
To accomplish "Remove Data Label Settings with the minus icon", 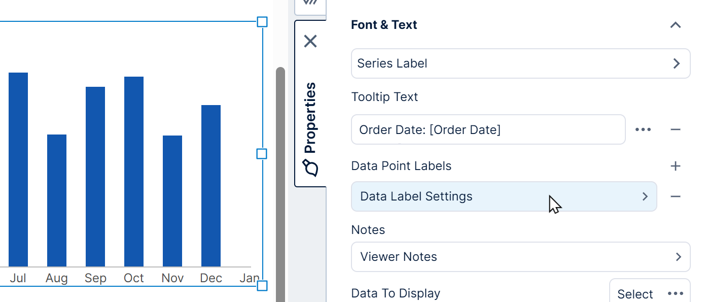I will pos(676,196).
